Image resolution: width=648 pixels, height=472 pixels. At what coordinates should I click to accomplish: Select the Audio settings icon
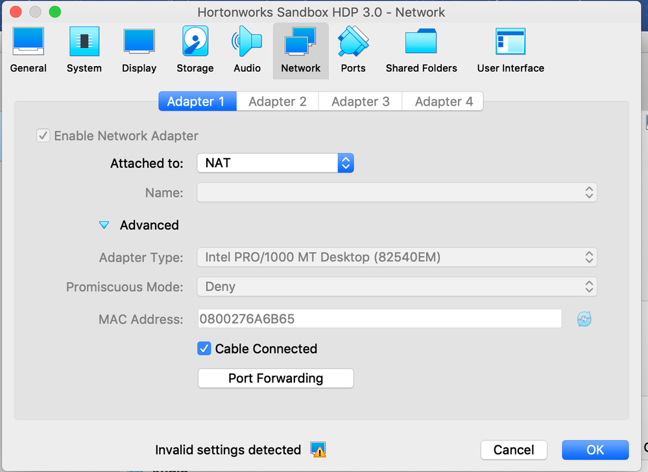tap(247, 50)
